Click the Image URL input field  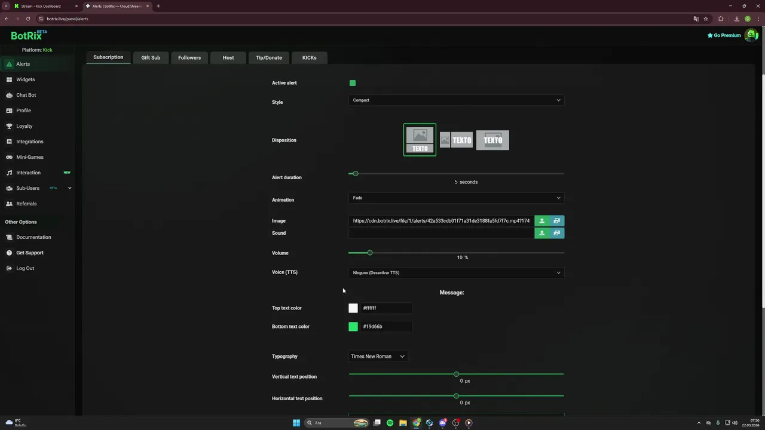pyautogui.click(x=441, y=221)
